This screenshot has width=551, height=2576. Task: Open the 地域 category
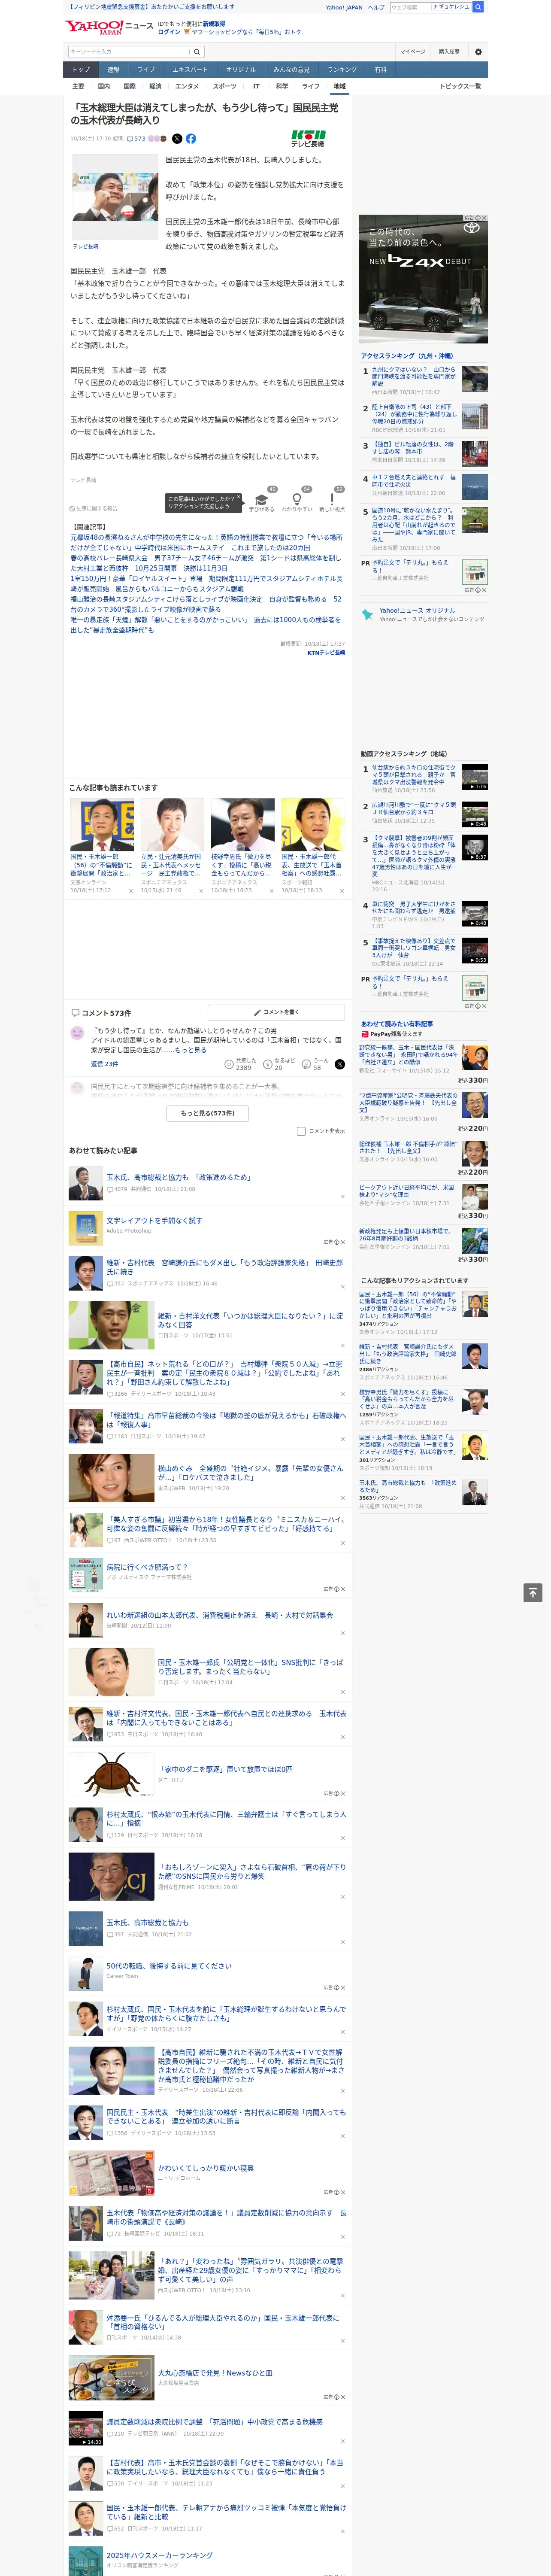[339, 86]
